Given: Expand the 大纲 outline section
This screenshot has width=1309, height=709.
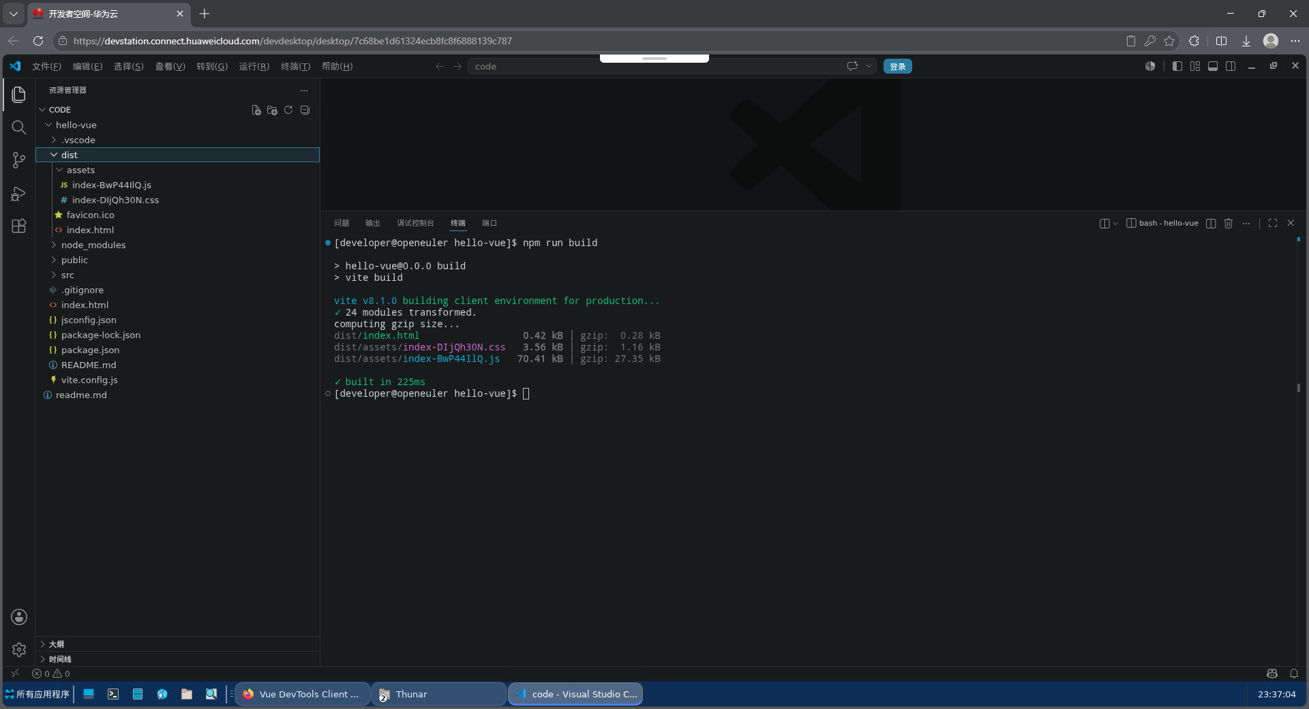Looking at the screenshot, I should point(177,644).
